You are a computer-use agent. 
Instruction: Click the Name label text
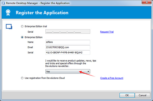pyautogui.click(x=31, y=42)
